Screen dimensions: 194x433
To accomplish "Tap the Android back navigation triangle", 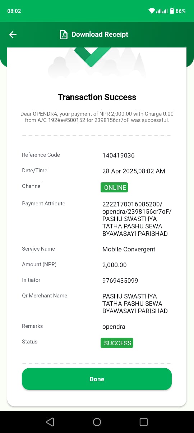I will point(50,422).
